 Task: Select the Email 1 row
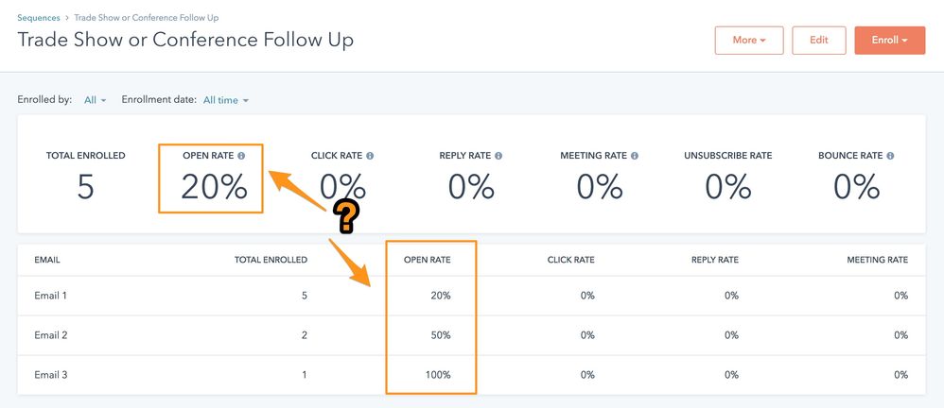[x=471, y=296]
